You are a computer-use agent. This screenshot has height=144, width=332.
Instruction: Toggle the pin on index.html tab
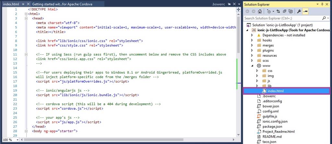[23, 4]
